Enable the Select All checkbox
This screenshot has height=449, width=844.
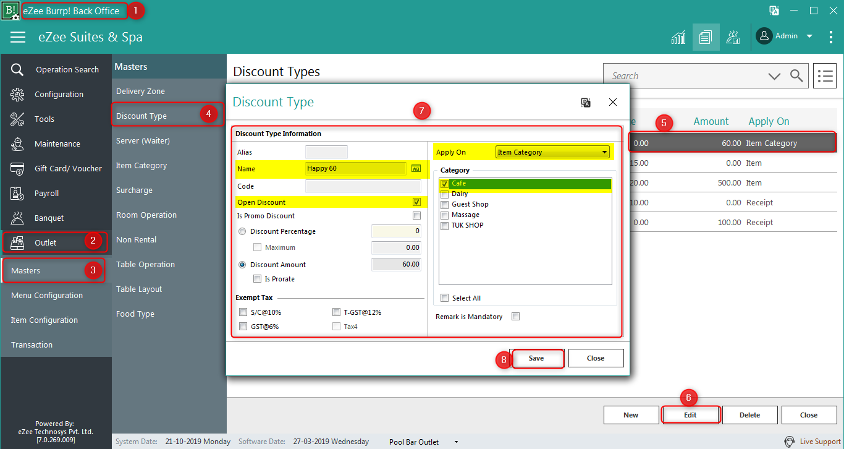(444, 298)
